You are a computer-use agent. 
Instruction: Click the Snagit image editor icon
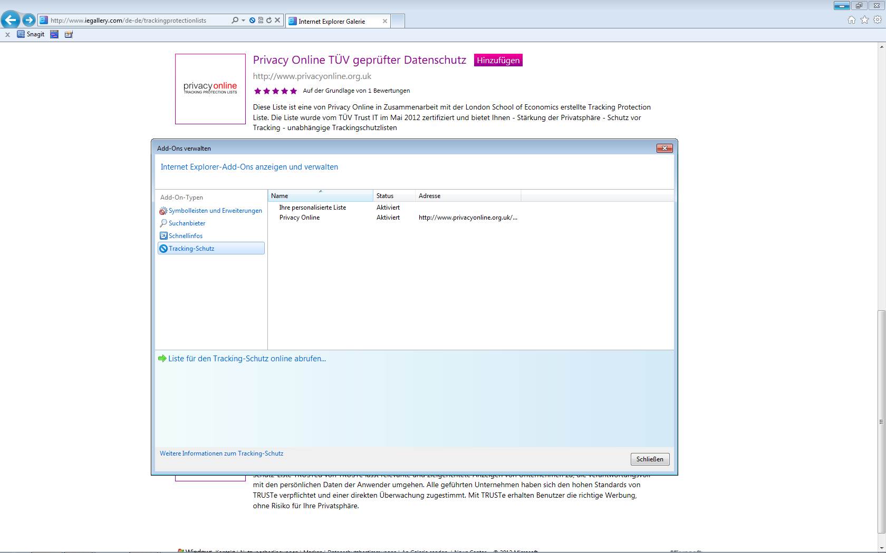[69, 34]
